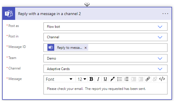Image resolution: width=174 pixels, height=101 pixels.
Task: Click the 'Demo' value text
Action: point(52,58)
